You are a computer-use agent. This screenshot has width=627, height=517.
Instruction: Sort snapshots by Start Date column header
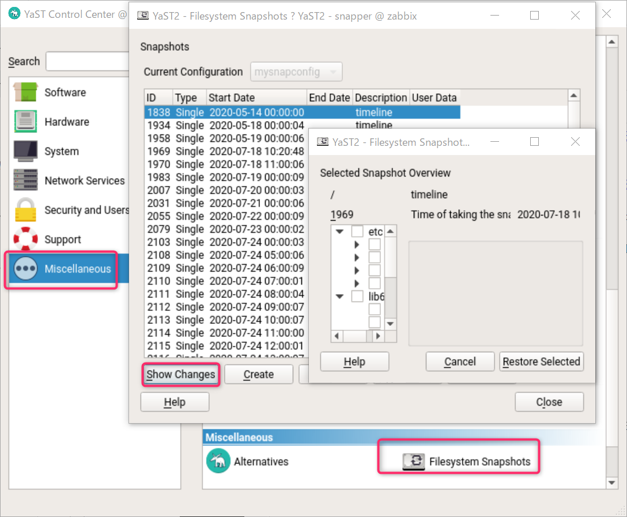coord(256,97)
